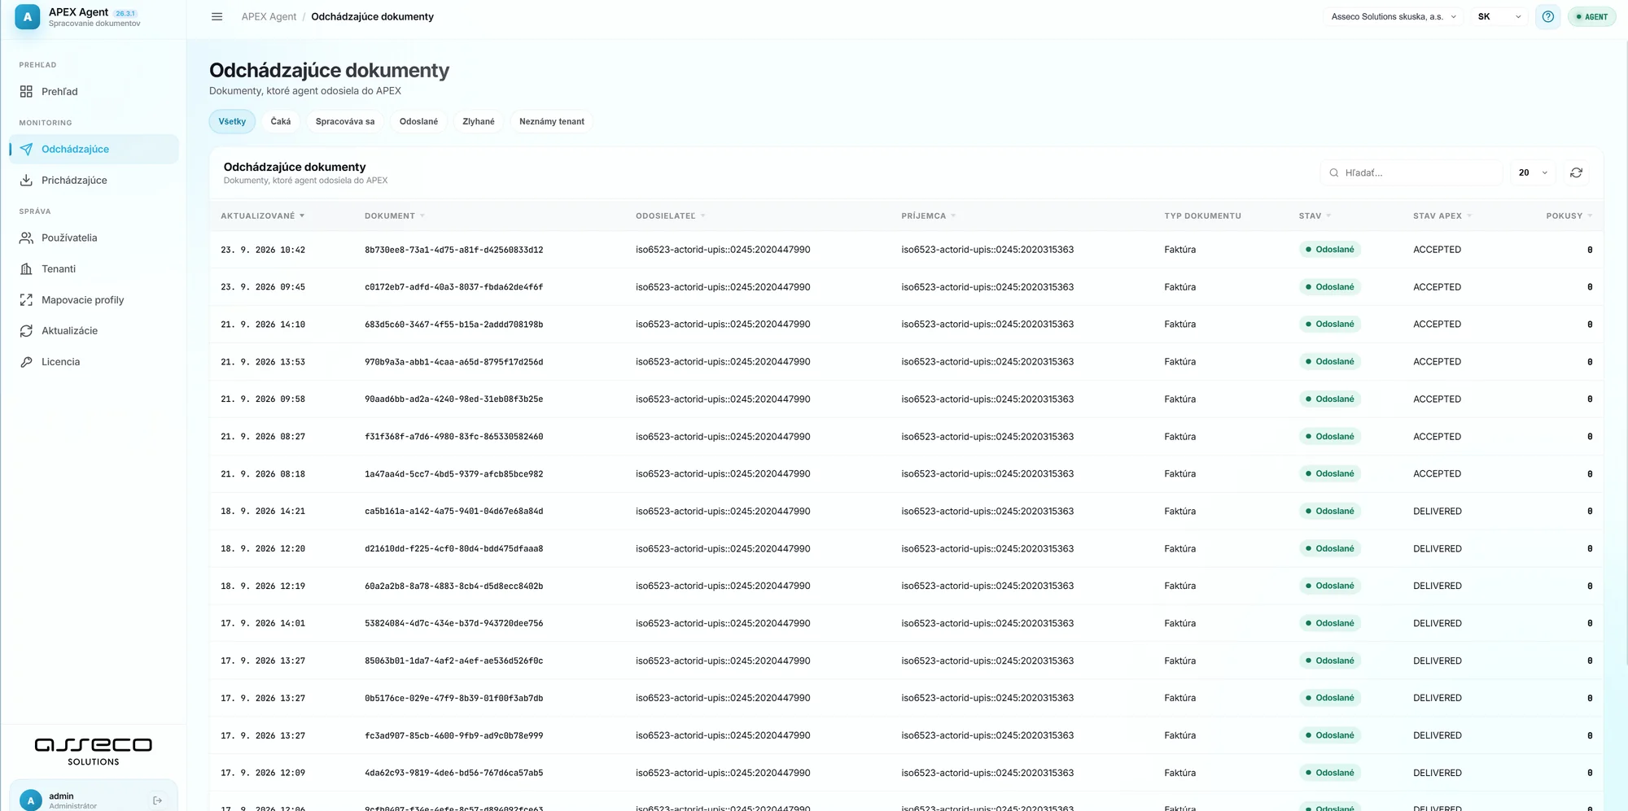Image resolution: width=1628 pixels, height=811 pixels.
Task: Select the Všetky filter tab
Action: (x=232, y=122)
